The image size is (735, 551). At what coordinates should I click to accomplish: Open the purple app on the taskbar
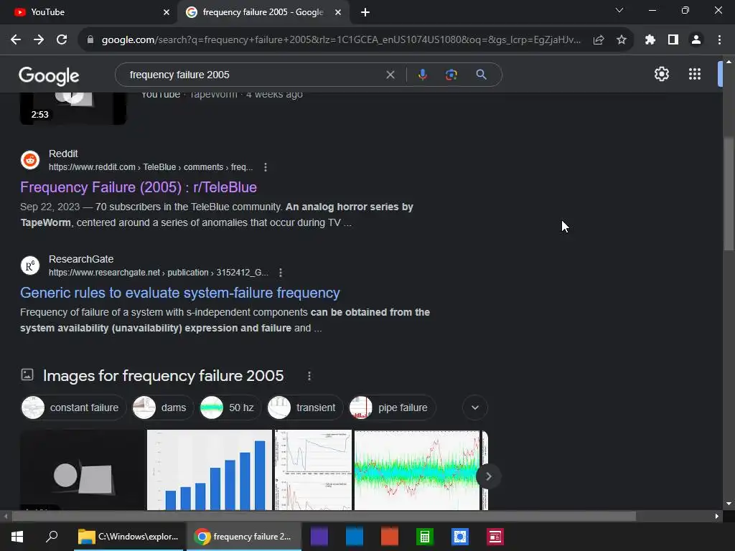319,537
